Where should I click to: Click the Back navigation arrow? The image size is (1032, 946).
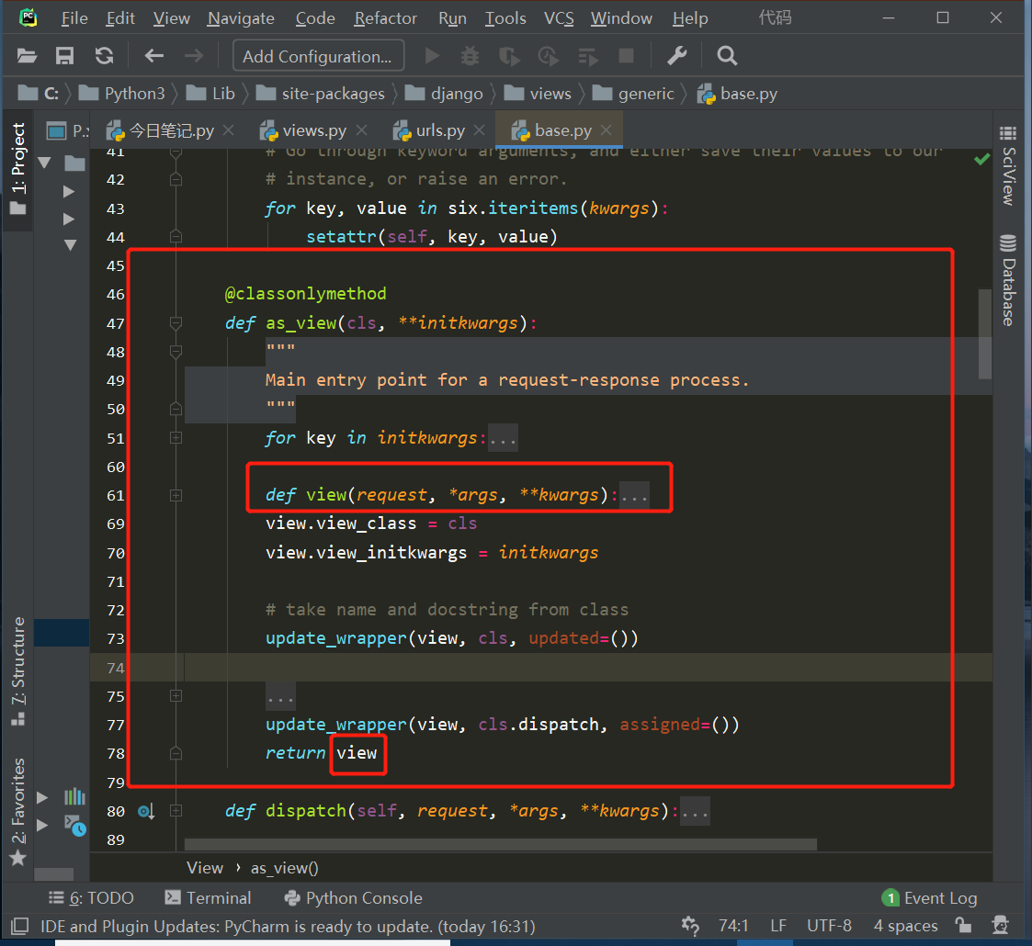pos(154,56)
